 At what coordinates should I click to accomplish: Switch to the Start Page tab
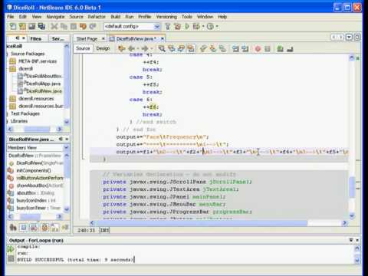pos(87,38)
